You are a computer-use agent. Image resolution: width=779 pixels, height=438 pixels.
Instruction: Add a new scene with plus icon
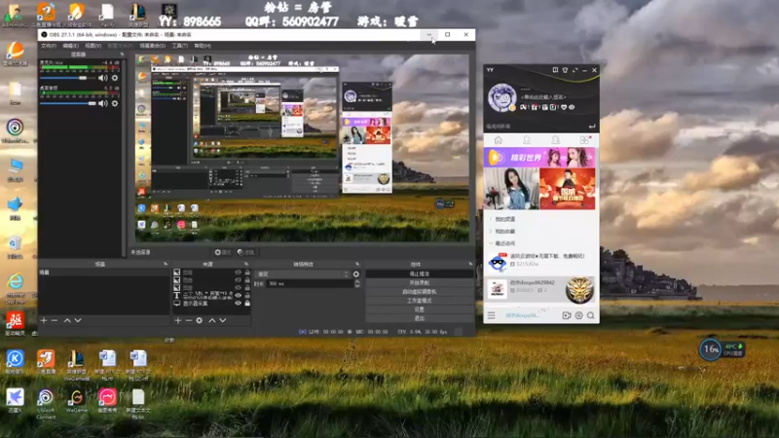[44, 320]
